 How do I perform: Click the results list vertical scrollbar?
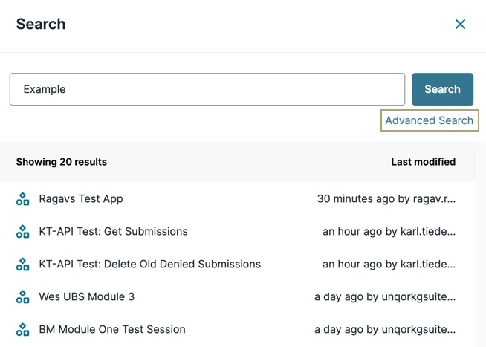coord(481,244)
